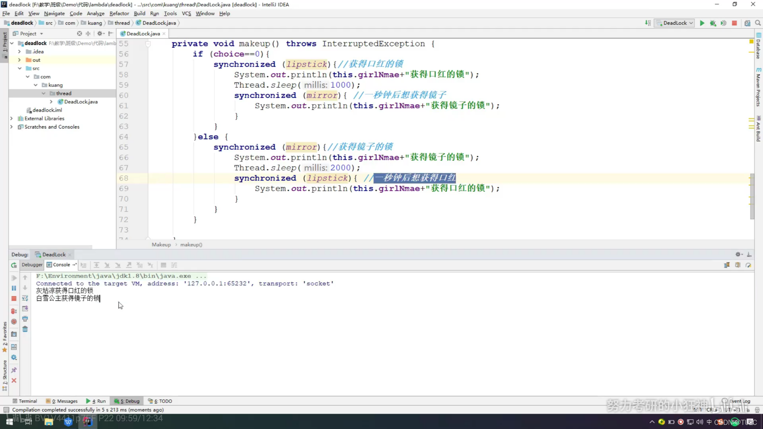Click the Step Over icon in debugger
763x429 pixels.
[96, 266]
